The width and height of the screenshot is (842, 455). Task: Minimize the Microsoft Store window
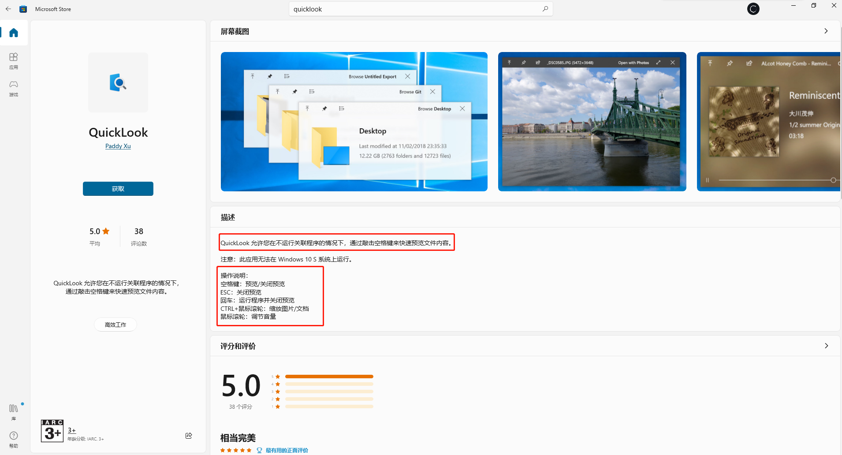tap(794, 5)
